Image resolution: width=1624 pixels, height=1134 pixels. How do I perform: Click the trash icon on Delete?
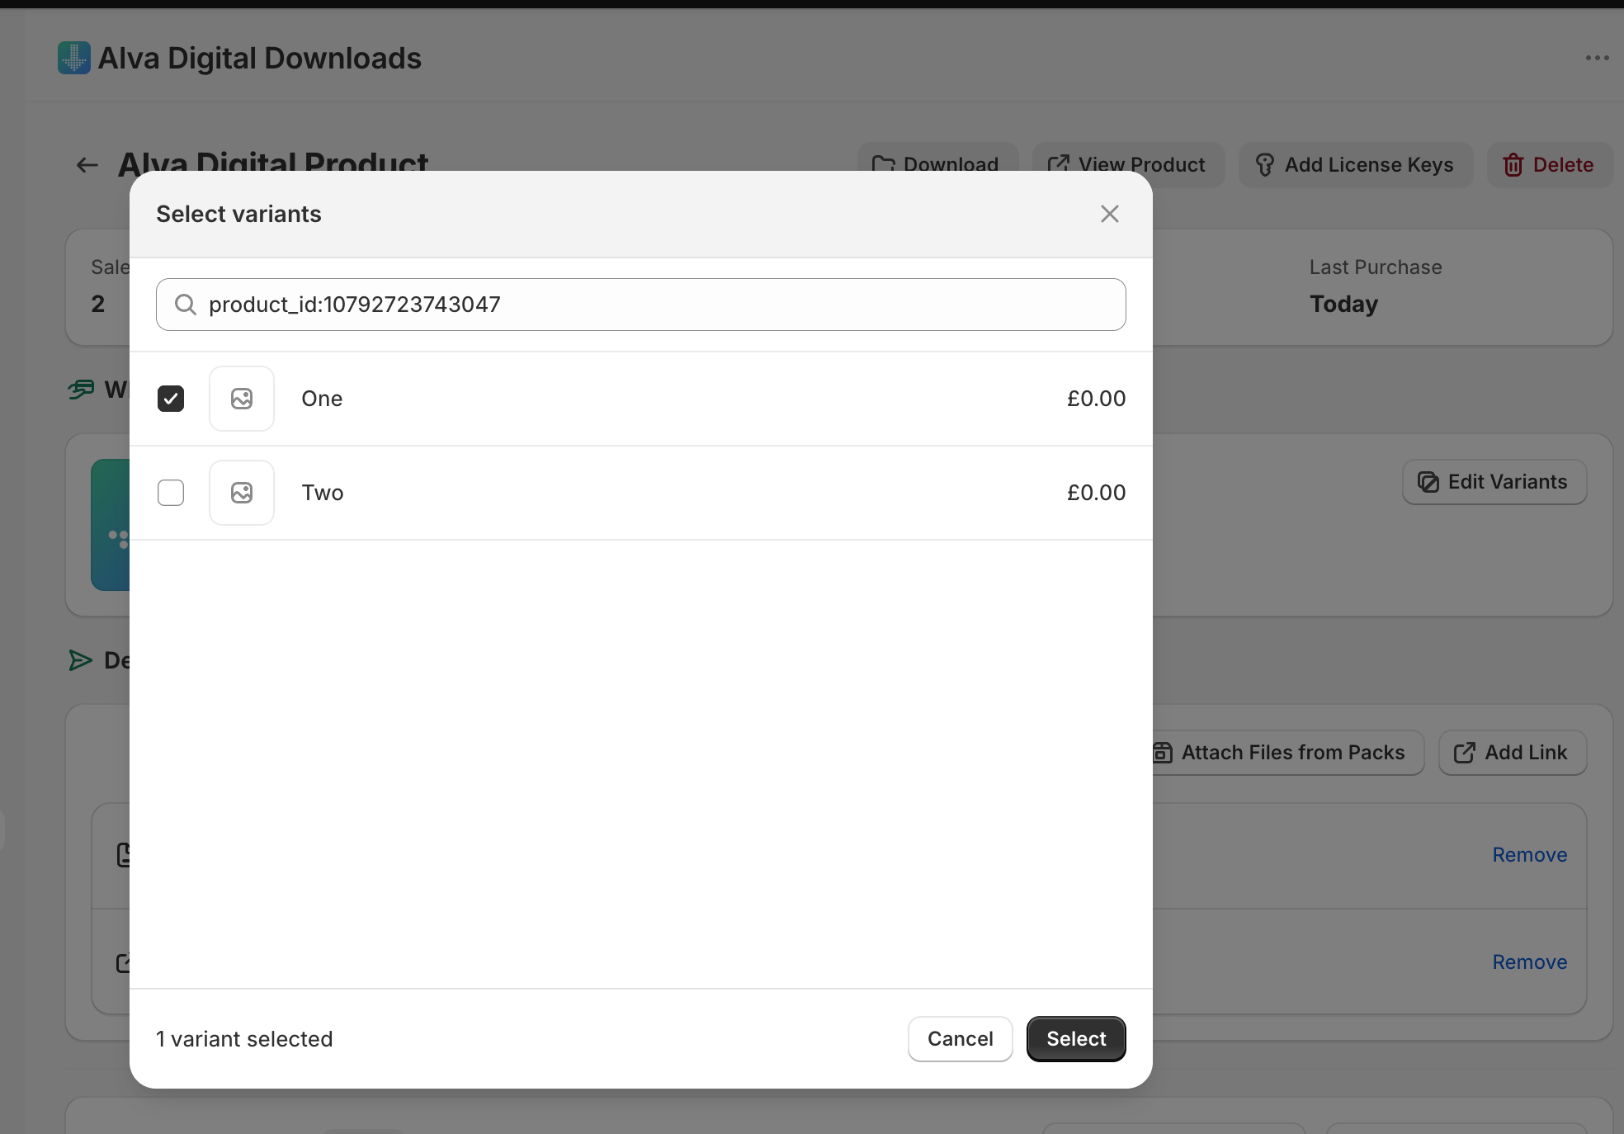(x=1513, y=165)
